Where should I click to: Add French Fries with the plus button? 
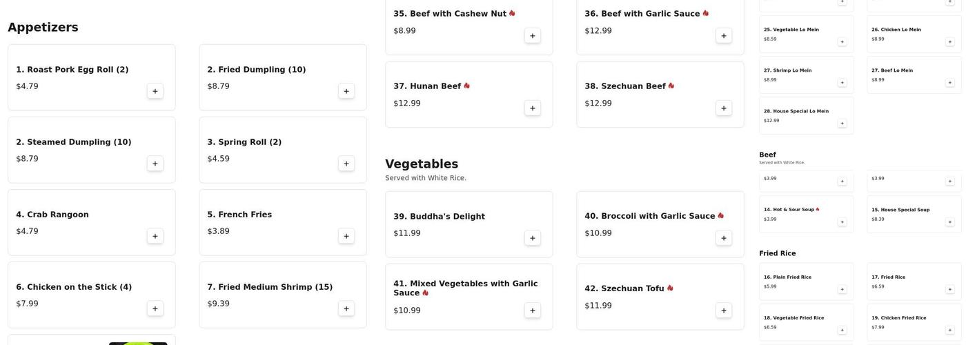[346, 236]
